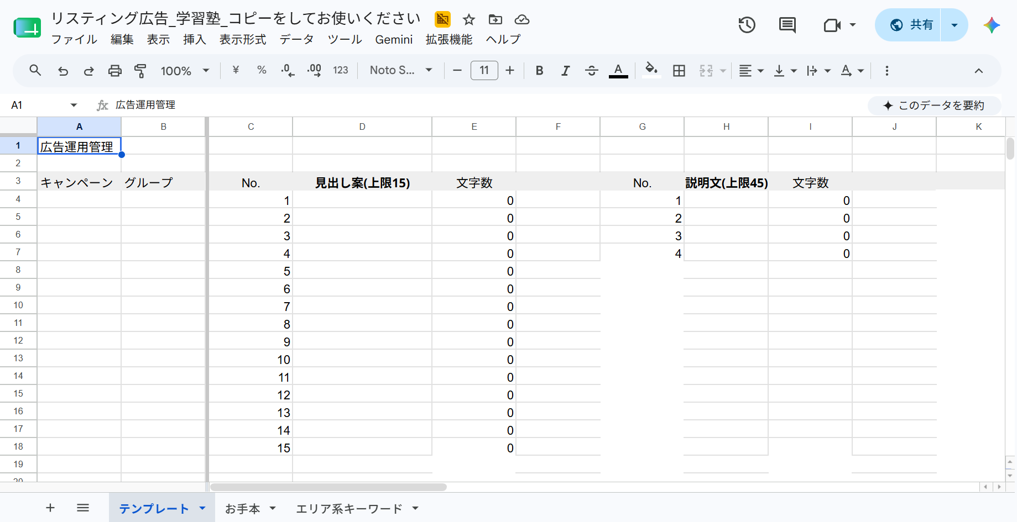Apply yen currency format

pyautogui.click(x=236, y=70)
